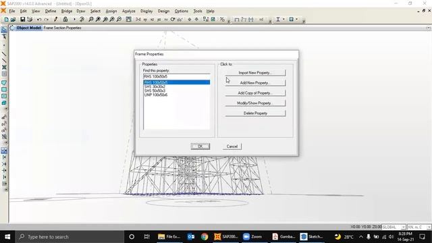432x243 pixels.
Task: Select the Draw Poly Area tool
Action: tap(4, 82)
